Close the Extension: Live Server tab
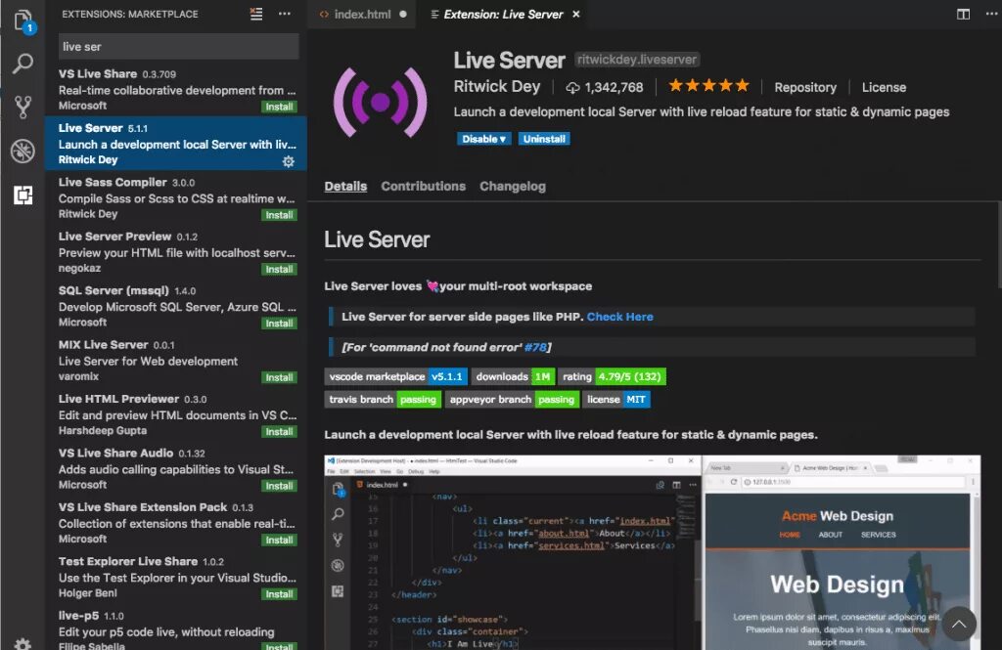This screenshot has width=1002, height=650. point(575,14)
